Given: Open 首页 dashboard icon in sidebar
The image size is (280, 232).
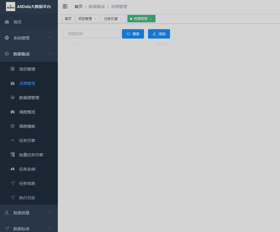Looking at the screenshot, I should pos(7,22).
